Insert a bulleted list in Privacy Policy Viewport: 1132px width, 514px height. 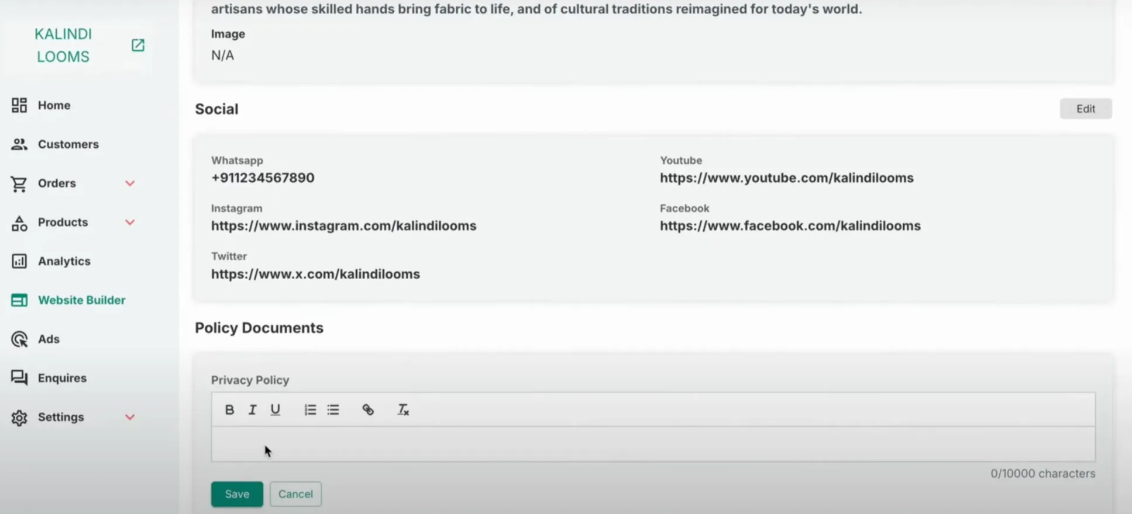(333, 409)
